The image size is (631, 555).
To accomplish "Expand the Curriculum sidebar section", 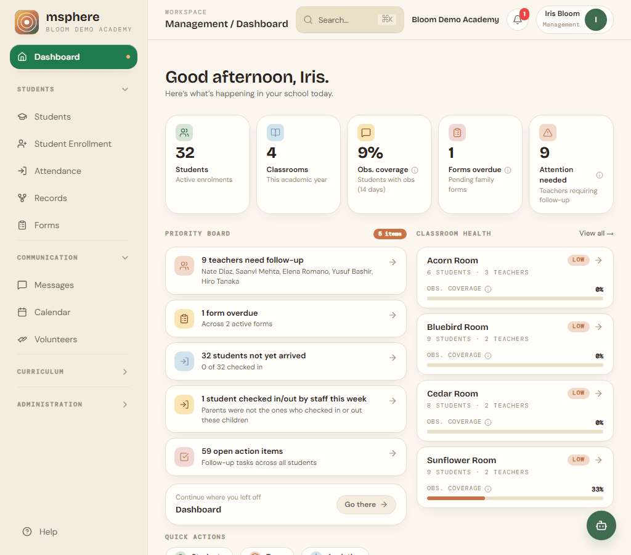I will point(125,372).
